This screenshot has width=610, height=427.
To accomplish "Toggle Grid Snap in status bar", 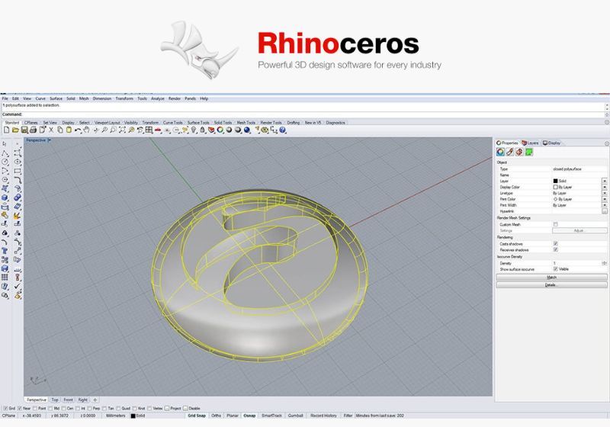I will click(x=197, y=416).
